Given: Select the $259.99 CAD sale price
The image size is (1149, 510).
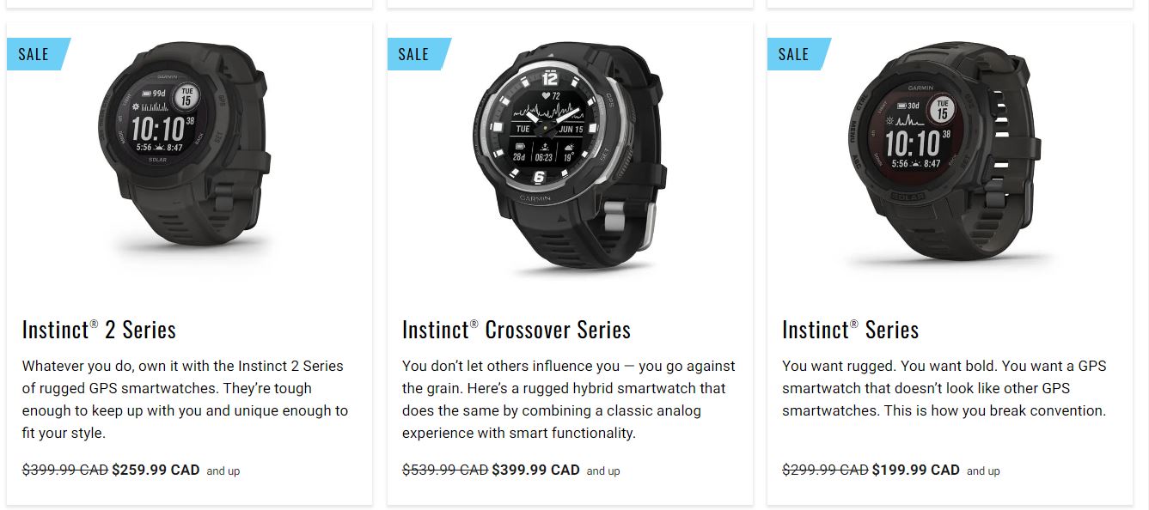Looking at the screenshot, I should point(156,471).
